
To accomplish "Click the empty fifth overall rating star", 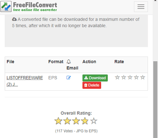I will pyautogui.click(x=94, y=121).
